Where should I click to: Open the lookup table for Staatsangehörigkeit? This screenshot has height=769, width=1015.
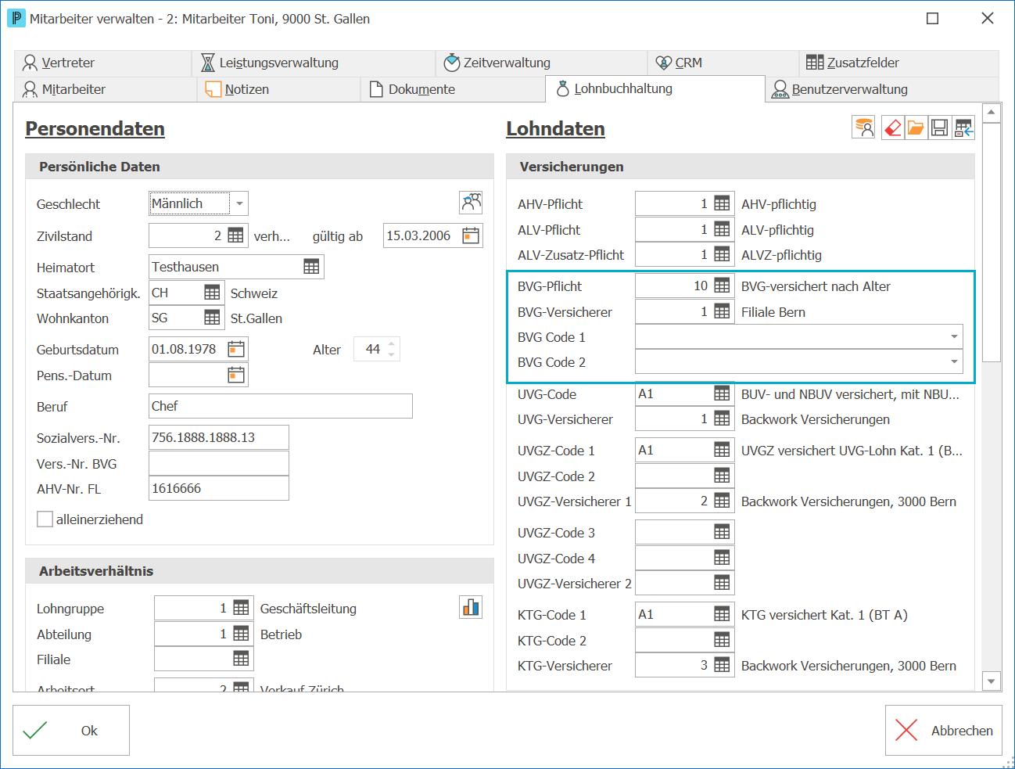coord(212,293)
